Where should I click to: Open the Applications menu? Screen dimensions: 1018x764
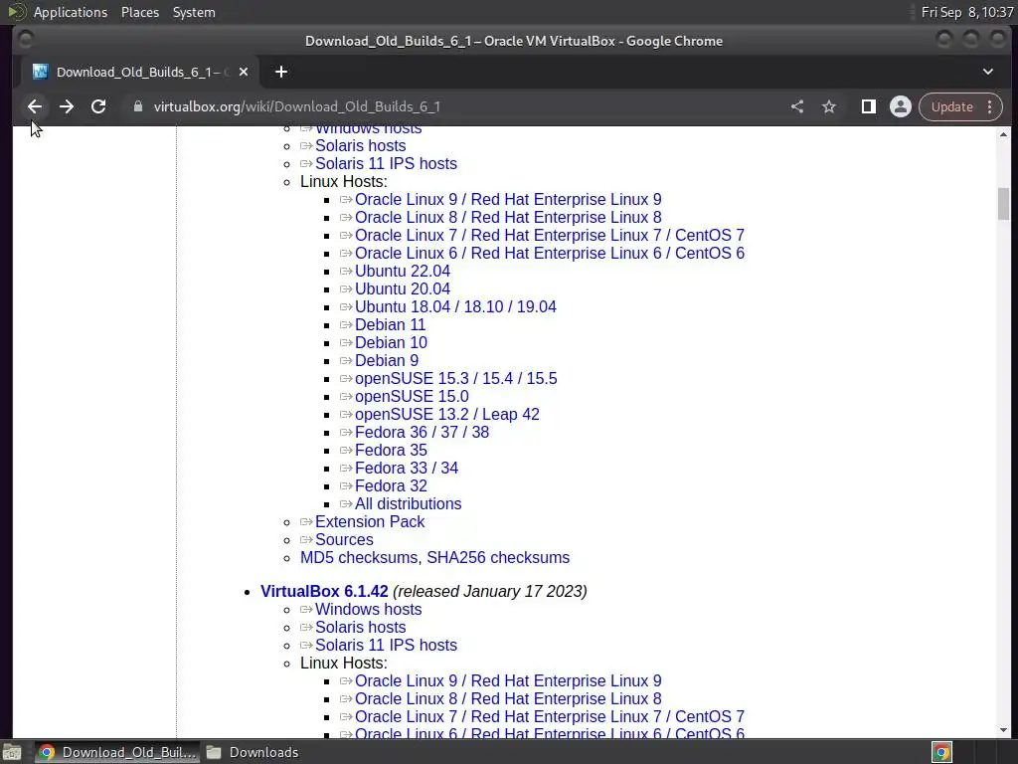click(x=71, y=12)
